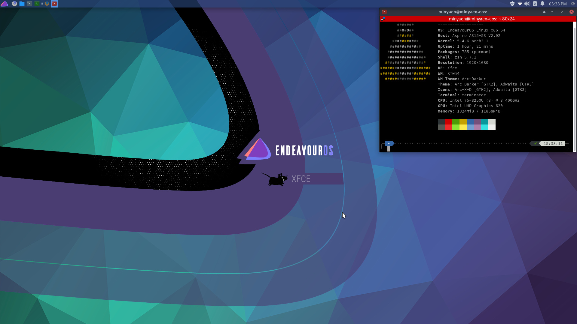
Task: Launch the gray terminal emulator launcher
Action: tap(29, 4)
